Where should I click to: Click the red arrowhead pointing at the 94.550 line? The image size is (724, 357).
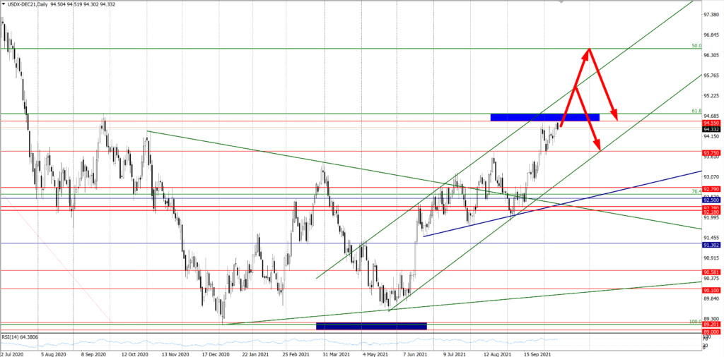(x=615, y=118)
